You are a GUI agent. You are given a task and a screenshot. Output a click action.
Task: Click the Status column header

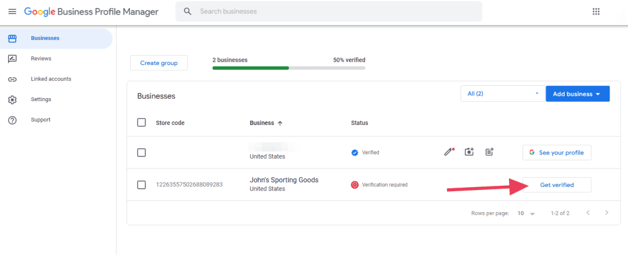tap(359, 123)
